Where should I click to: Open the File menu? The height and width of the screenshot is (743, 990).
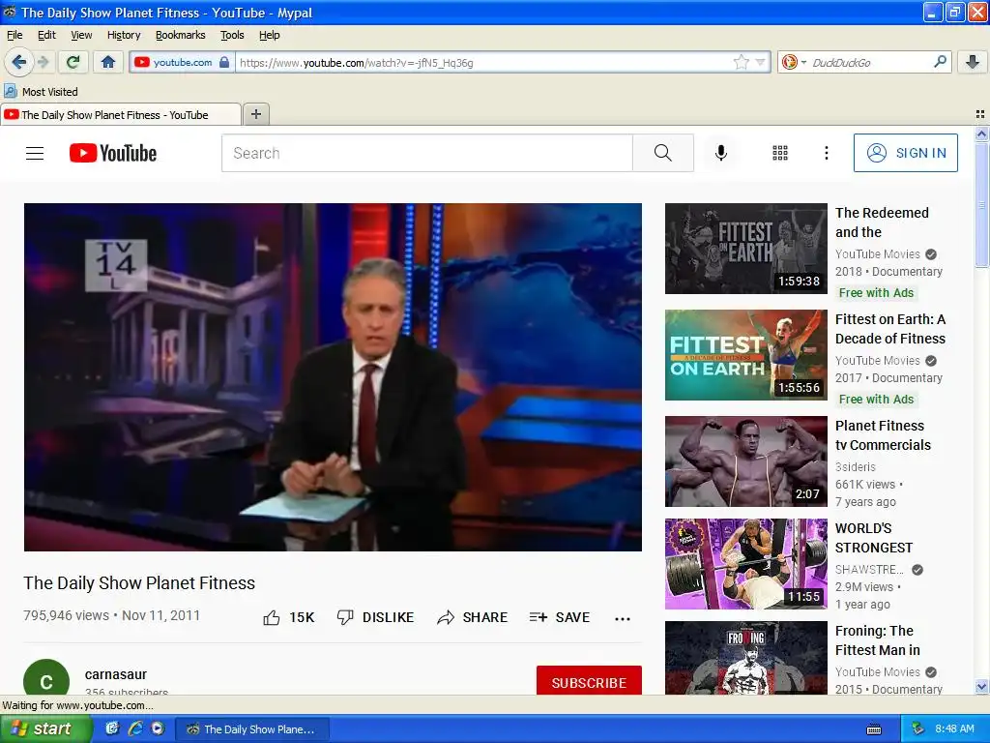15,35
